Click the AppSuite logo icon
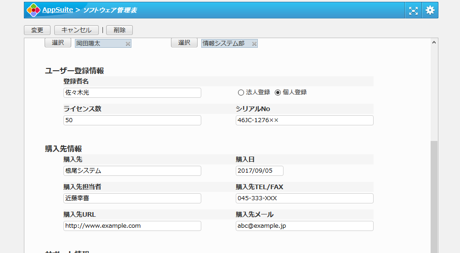Screen dimensions: 460x253 click(x=33, y=10)
